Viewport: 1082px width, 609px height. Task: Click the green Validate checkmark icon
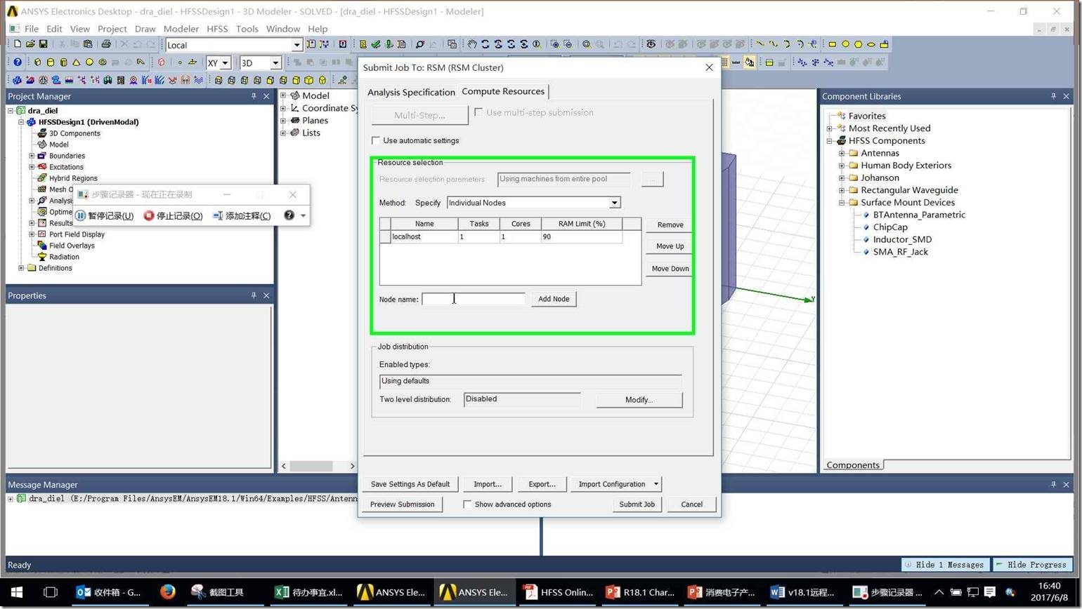375,44
